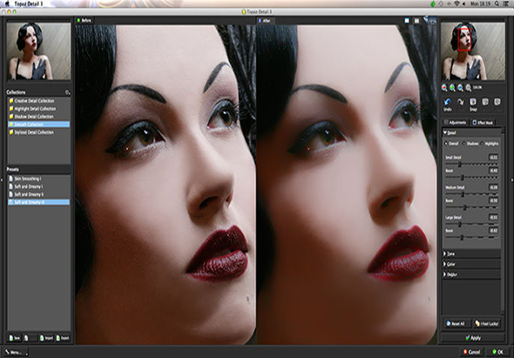Viewport: 514px width, 358px height.
Task: Click the preset preview thumbnail at top left
Action: [x=38, y=51]
